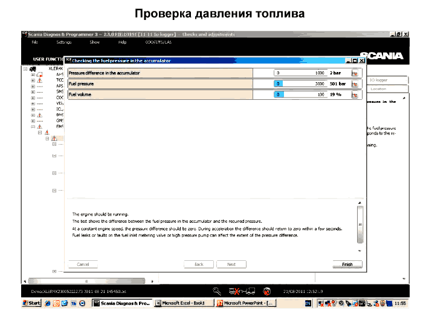Expand the COO tree node
Viewport: 429px width, 322px height.
(x=33, y=97)
